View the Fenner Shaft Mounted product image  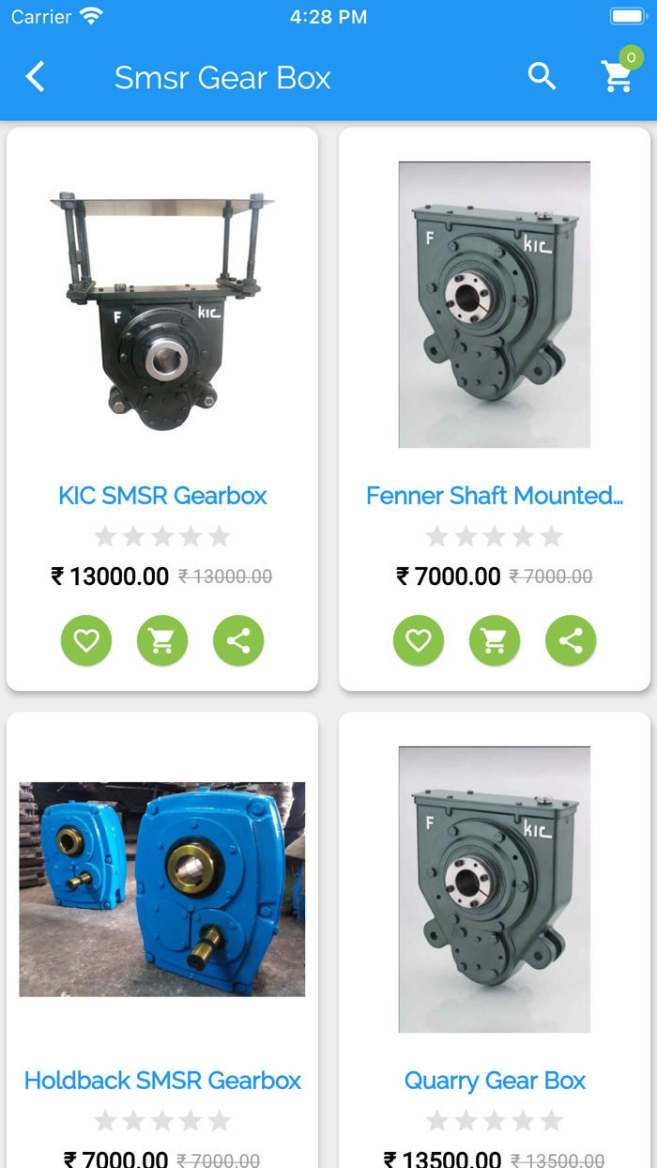(495, 305)
